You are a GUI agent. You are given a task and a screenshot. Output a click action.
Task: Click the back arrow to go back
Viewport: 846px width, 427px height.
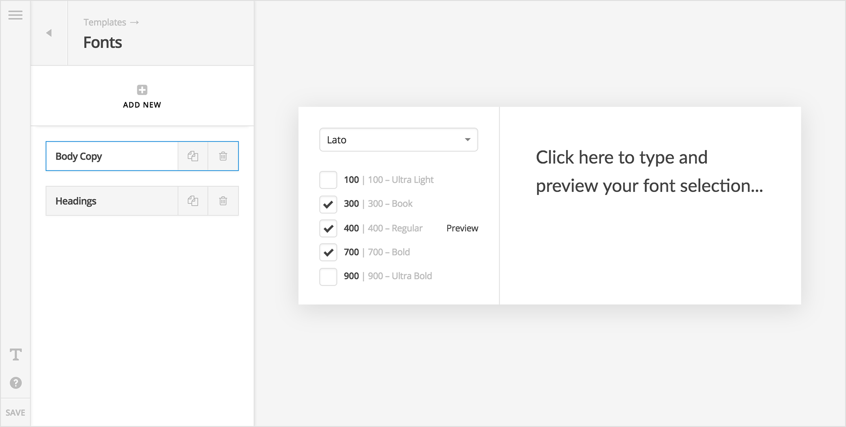click(48, 32)
